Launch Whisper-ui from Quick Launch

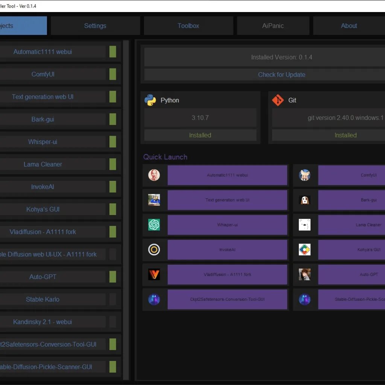[x=227, y=225]
